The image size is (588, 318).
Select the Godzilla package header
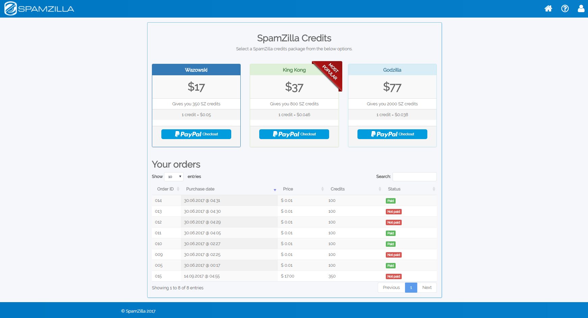point(392,70)
